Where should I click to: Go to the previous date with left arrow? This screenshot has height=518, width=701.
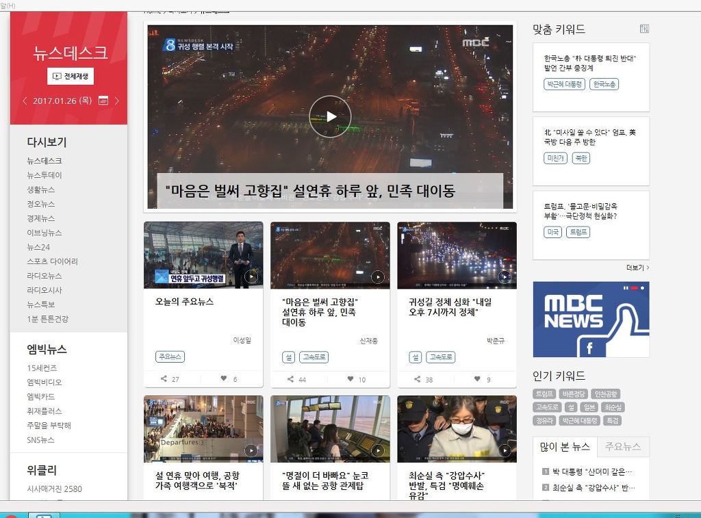(x=25, y=101)
